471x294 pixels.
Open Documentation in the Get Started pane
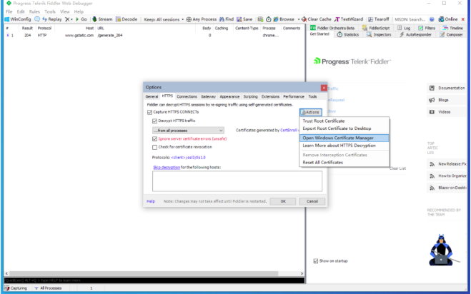(447, 88)
